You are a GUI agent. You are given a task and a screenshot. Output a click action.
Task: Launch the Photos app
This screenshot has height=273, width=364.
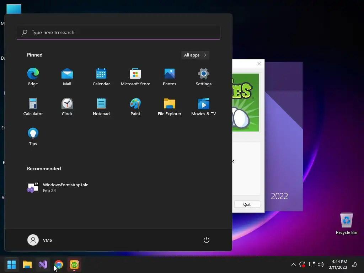coord(170,77)
